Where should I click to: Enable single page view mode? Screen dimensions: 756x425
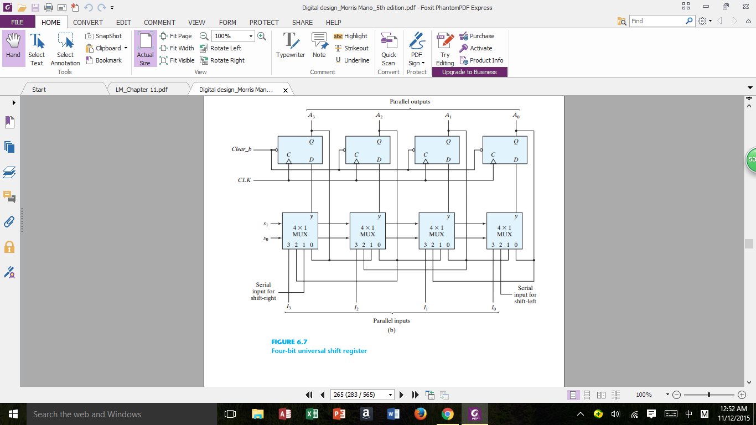coord(573,395)
